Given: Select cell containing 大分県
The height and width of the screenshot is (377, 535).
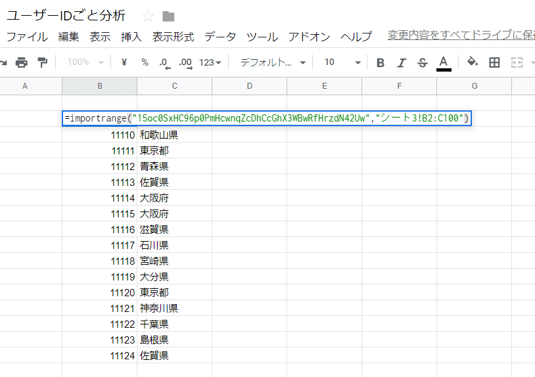Looking at the screenshot, I should point(174,277).
